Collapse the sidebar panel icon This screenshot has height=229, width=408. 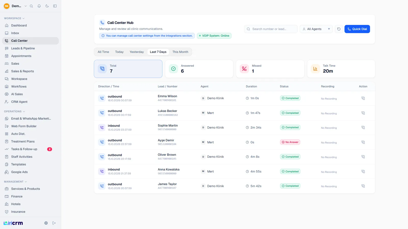tap(55, 6)
